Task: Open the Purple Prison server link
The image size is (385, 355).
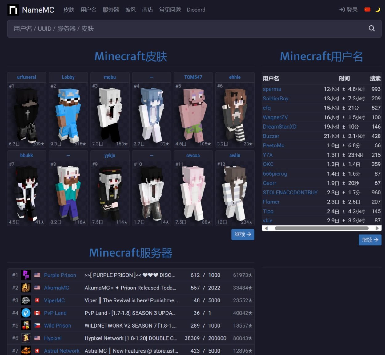Action: 60,275
